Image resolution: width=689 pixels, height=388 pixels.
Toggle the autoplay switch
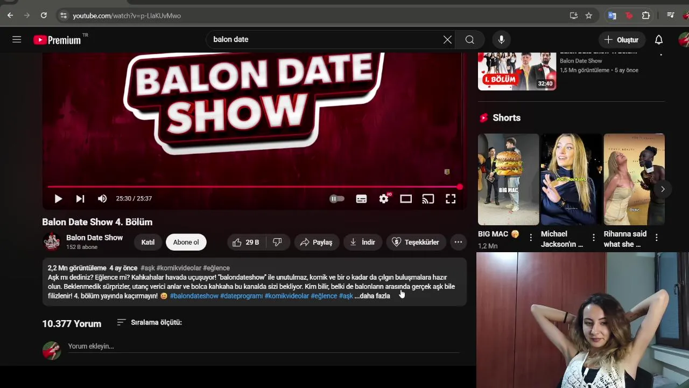(x=337, y=198)
